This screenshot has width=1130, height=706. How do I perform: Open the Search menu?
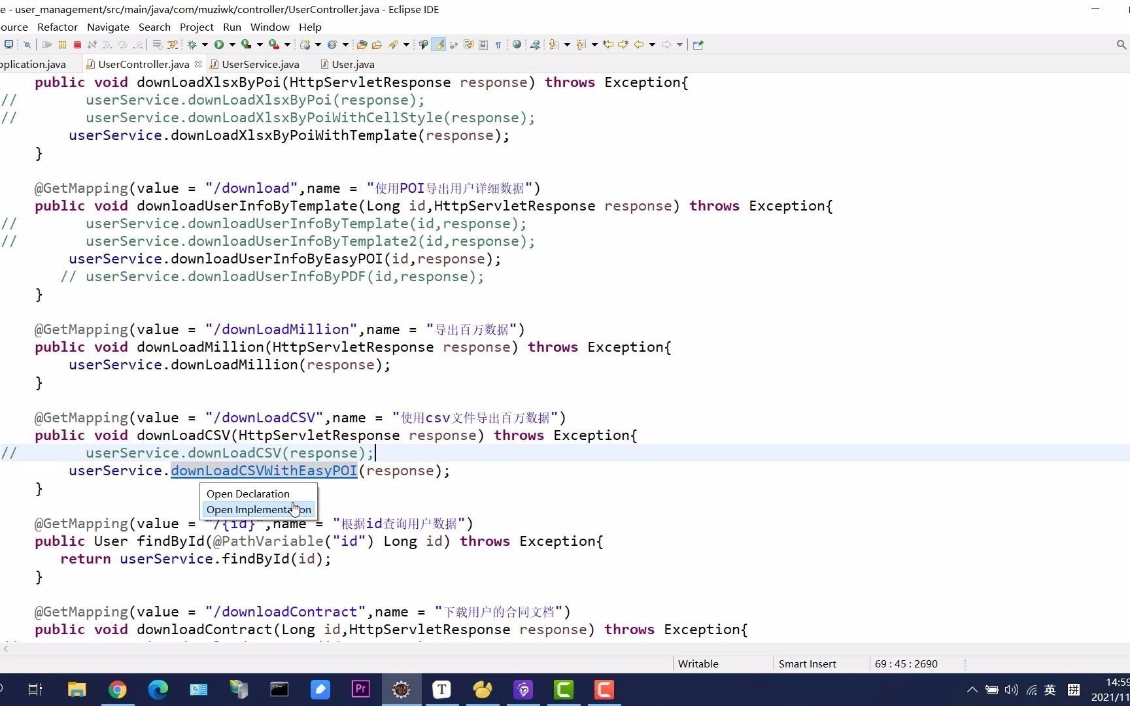click(154, 27)
